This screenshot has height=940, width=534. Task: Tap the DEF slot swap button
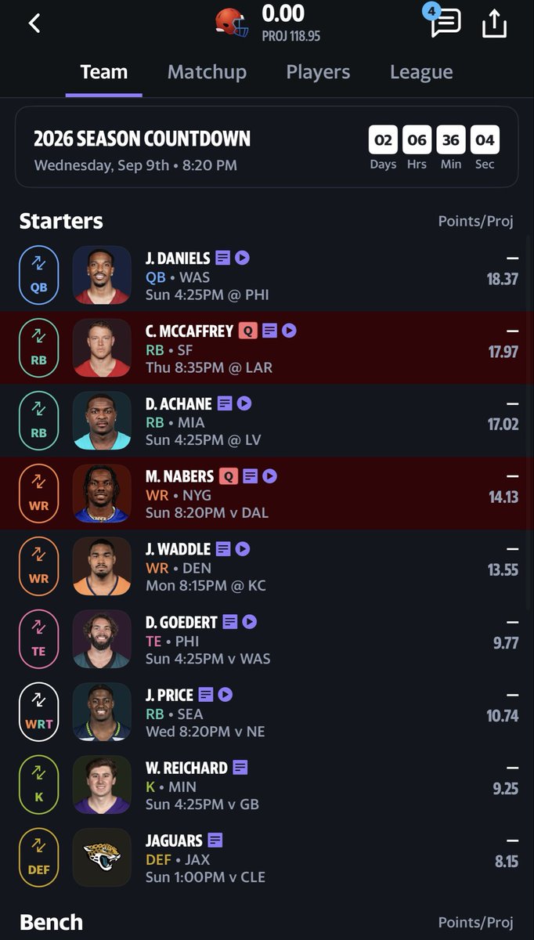39,858
